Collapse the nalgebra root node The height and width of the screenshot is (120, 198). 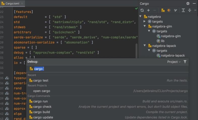(x=140, y=16)
